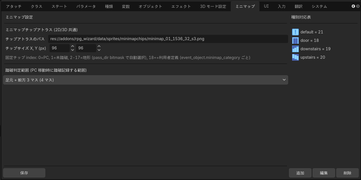The width and height of the screenshot is (361, 180).
Task: Click the downstairs category chip icon
Action: (295, 49)
